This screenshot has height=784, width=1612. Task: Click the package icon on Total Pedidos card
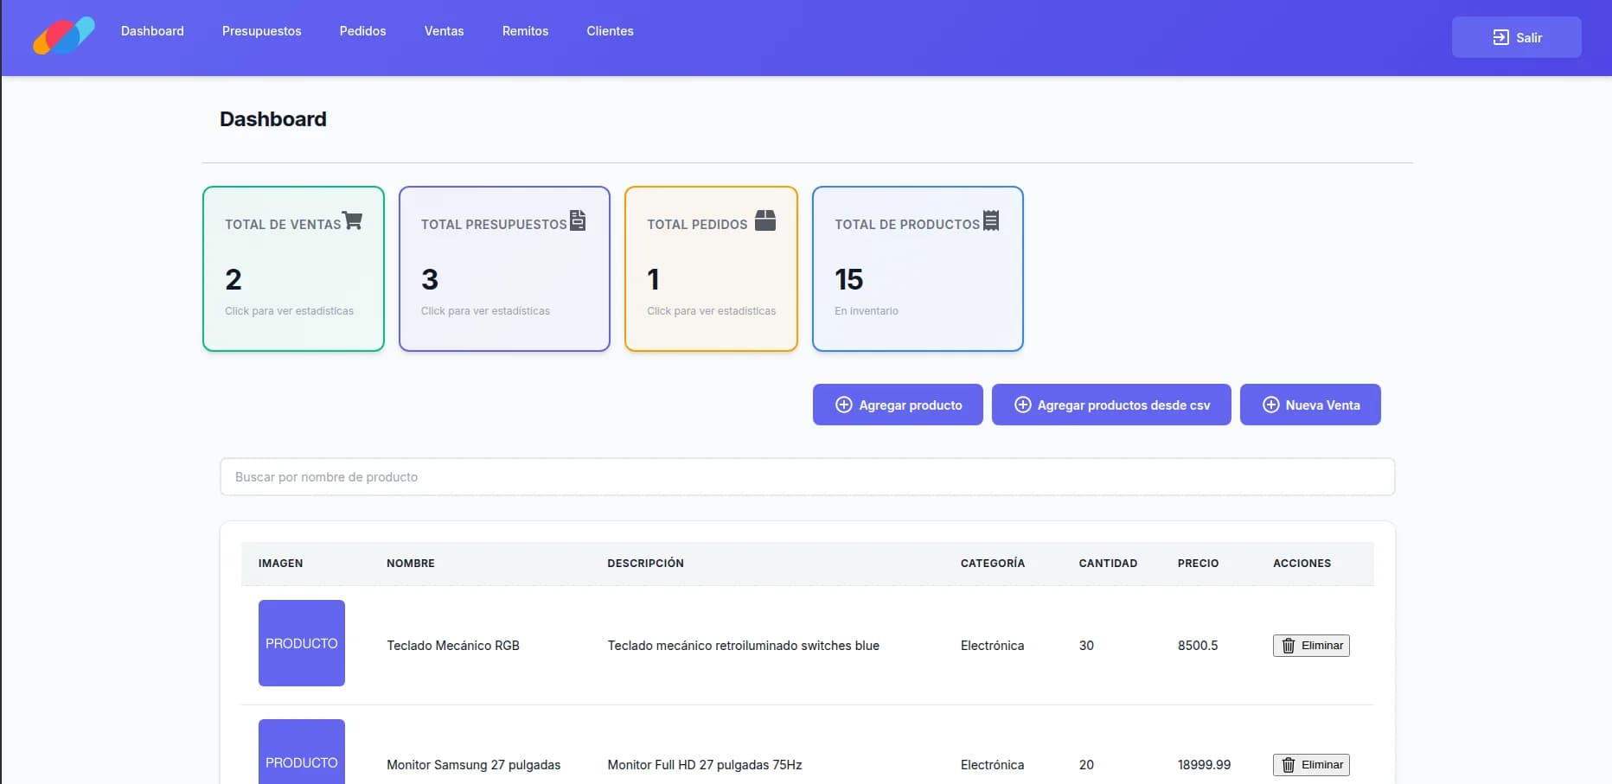[x=766, y=220]
